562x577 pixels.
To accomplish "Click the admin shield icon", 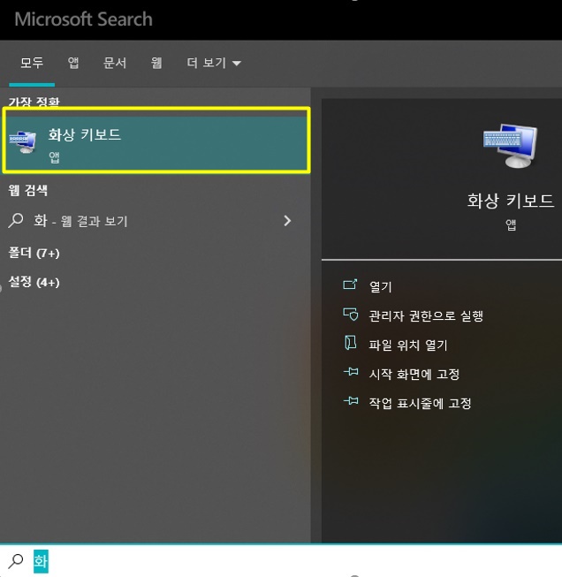I will [x=351, y=315].
